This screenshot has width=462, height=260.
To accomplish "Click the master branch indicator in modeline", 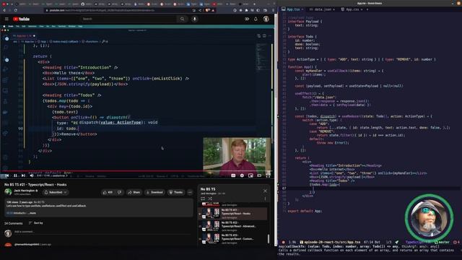I will click(442, 242).
